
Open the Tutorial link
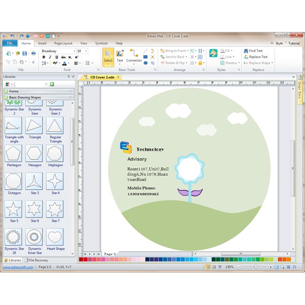tap(294, 43)
